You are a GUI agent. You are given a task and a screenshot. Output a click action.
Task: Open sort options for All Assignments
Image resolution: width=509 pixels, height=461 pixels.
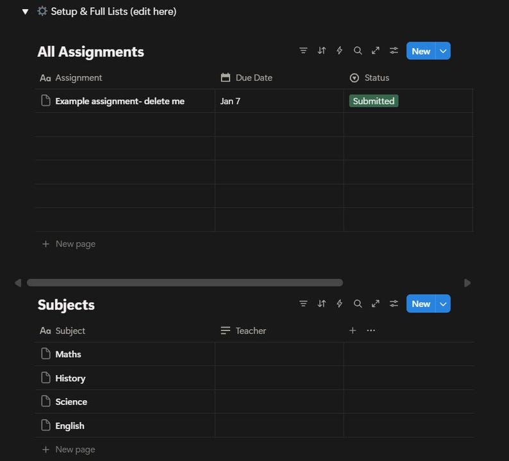point(321,51)
